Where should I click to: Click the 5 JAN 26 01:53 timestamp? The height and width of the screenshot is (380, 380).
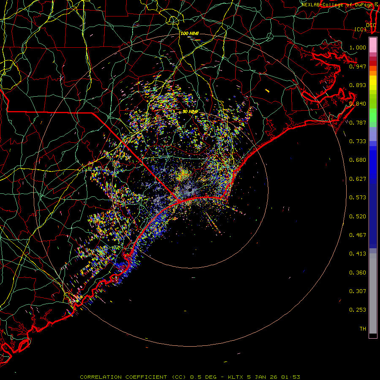coord(273,377)
